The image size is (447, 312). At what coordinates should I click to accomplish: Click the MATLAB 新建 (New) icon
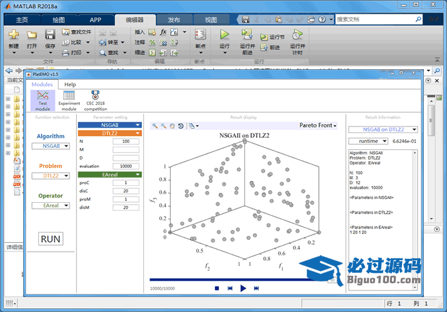coord(14,35)
